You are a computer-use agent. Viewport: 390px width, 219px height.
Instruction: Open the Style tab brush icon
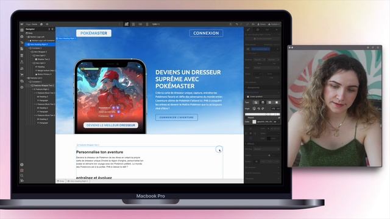248,30
